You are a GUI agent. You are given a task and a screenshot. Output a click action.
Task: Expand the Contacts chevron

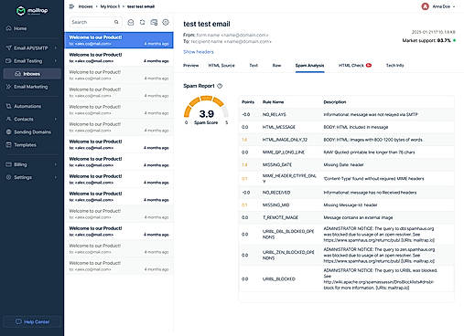56,119
